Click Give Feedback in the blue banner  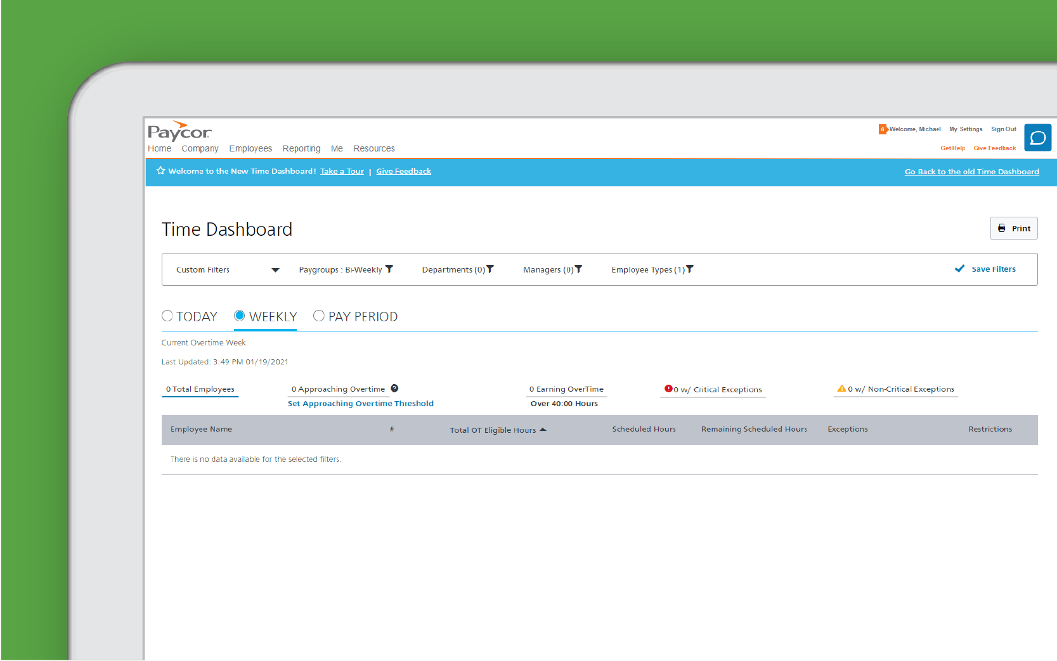click(x=403, y=171)
